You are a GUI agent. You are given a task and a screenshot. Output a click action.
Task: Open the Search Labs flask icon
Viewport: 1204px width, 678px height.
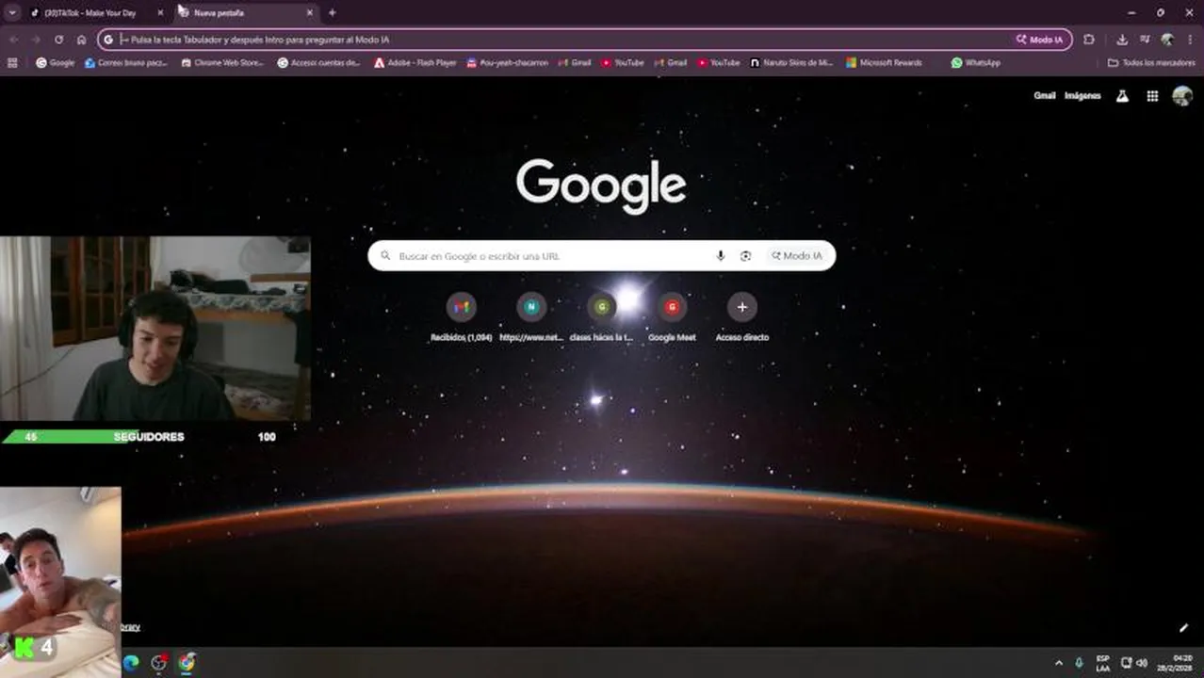[1122, 96]
